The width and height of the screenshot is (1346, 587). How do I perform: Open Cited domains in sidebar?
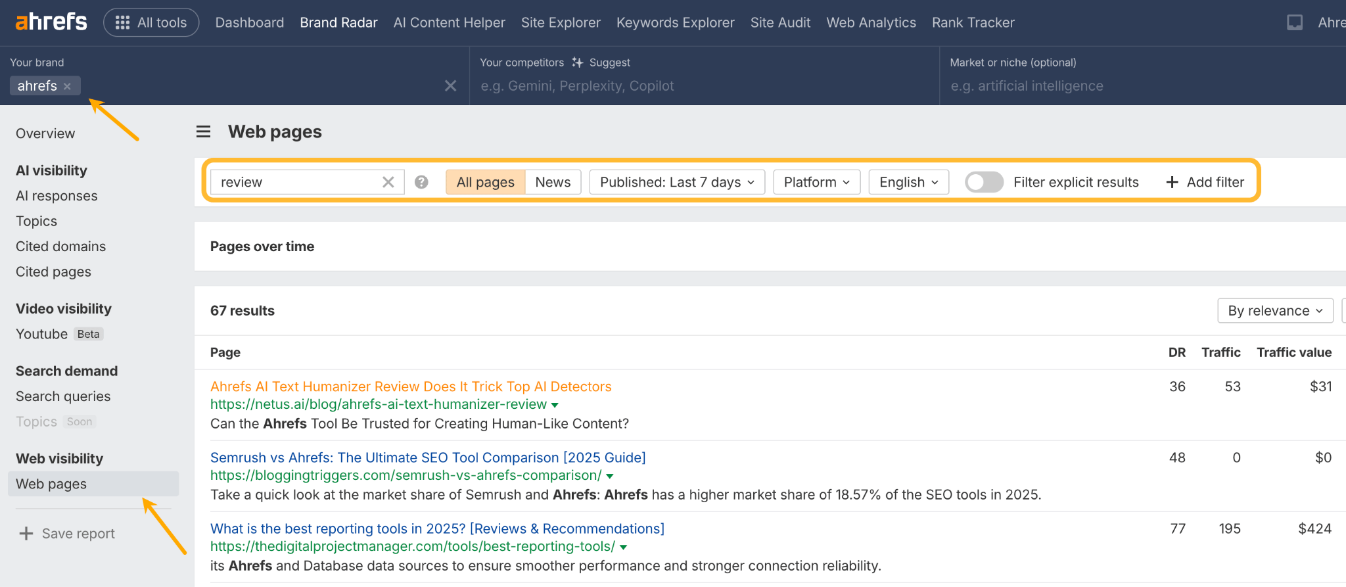coord(60,247)
